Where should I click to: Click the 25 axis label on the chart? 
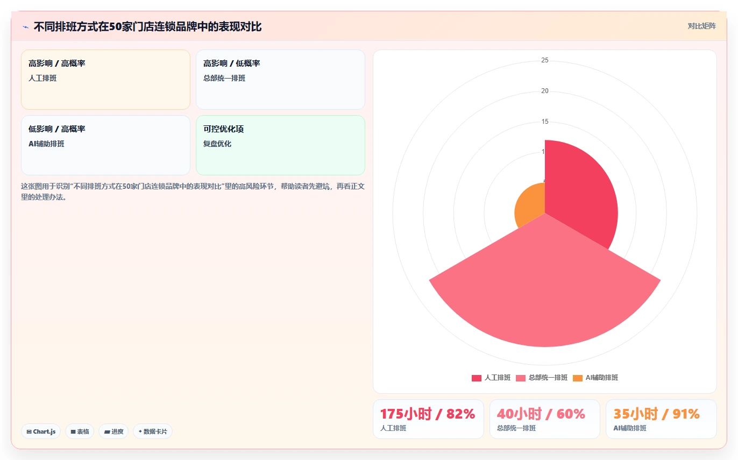tap(545, 60)
